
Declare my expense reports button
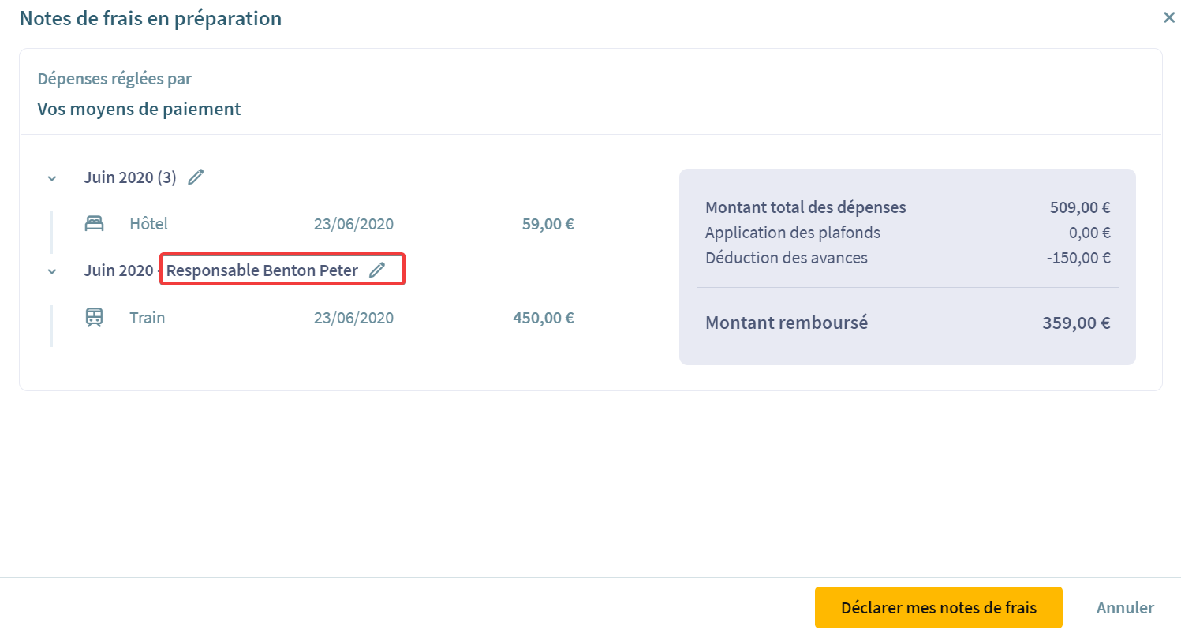click(x=939, y=608)
